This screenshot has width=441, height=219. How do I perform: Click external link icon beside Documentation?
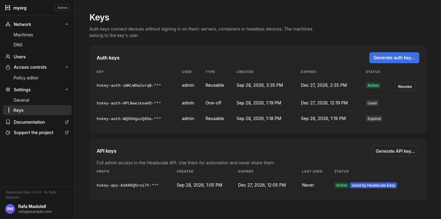click(67, 122)
